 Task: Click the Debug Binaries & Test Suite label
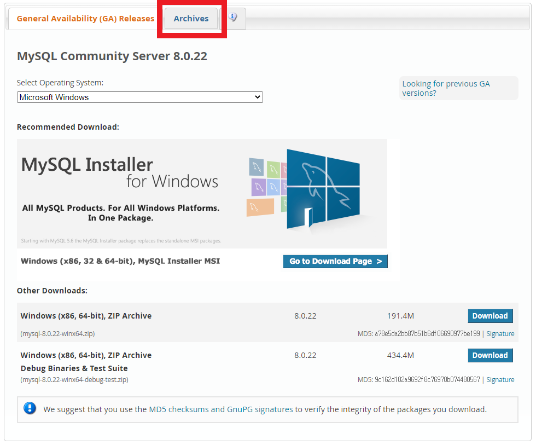[x=74, y=368]
